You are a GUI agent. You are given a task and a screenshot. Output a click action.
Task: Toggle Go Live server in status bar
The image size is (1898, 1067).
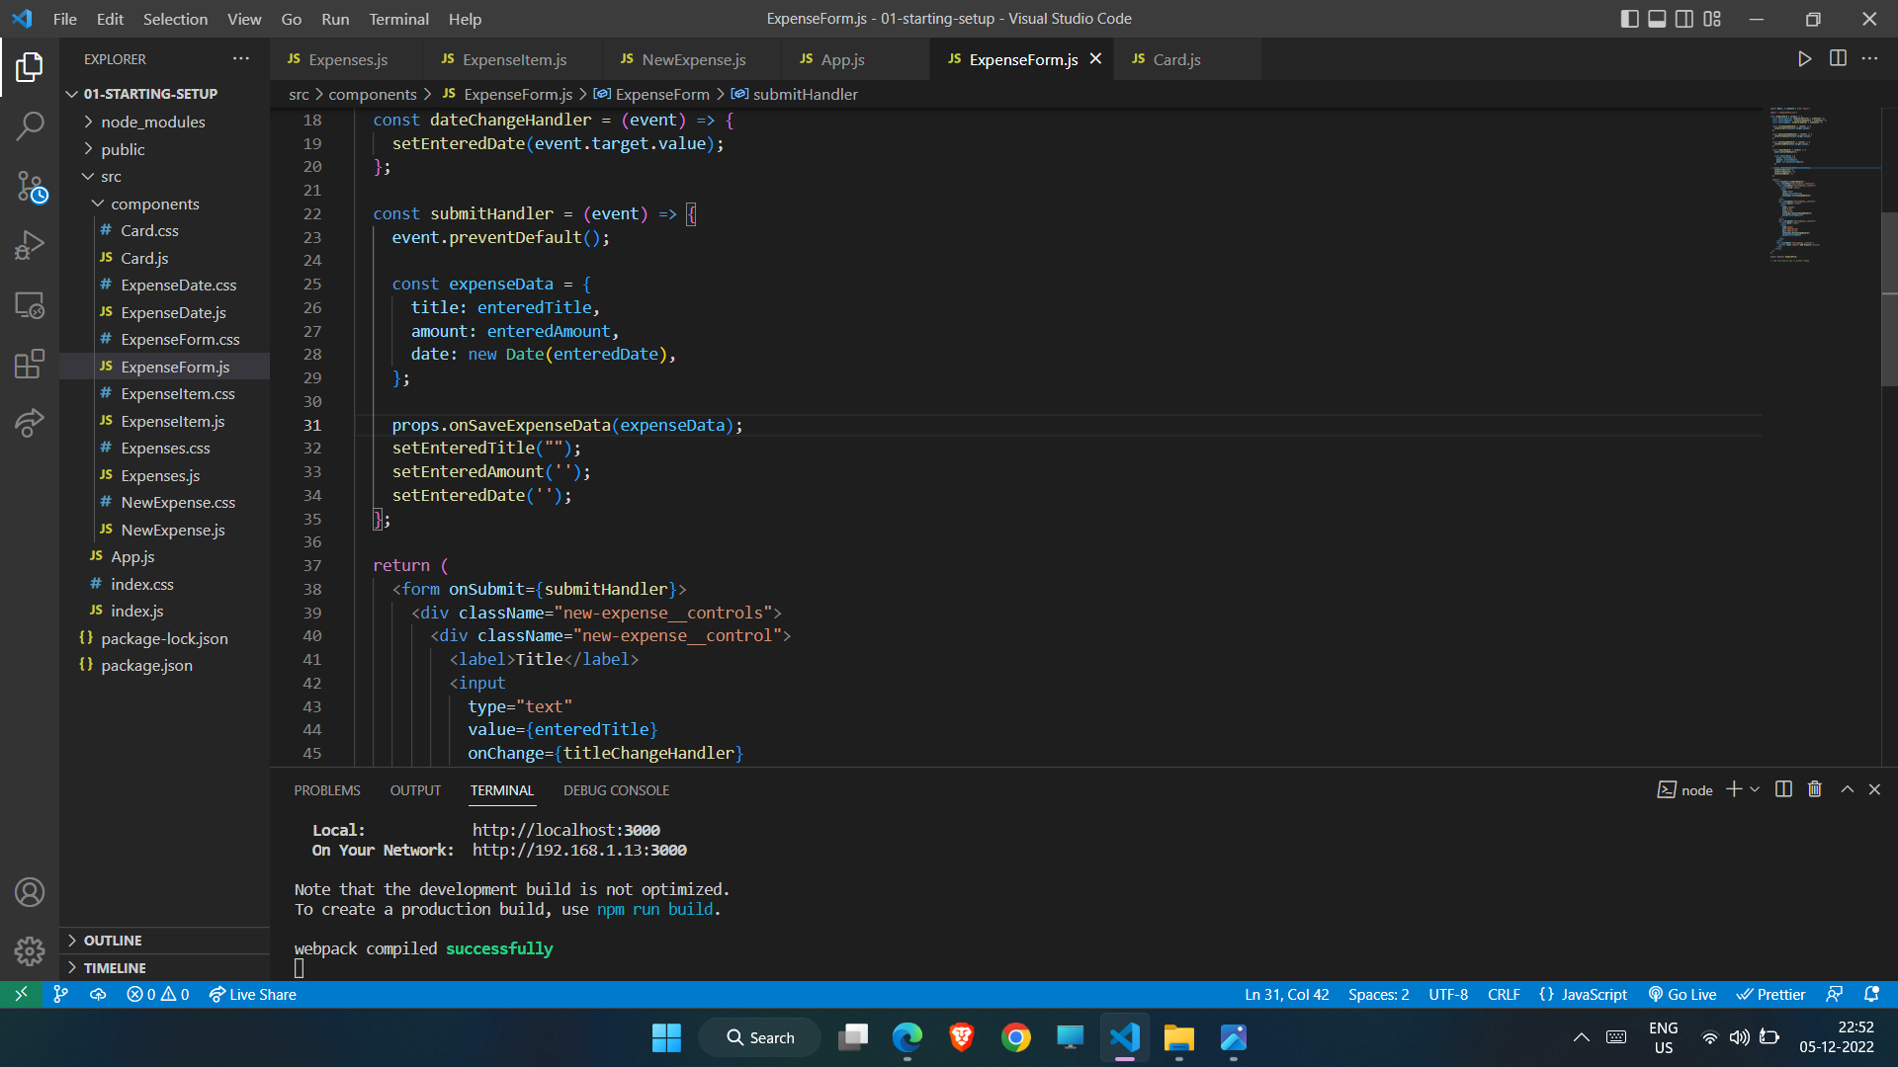[1682, 994]
